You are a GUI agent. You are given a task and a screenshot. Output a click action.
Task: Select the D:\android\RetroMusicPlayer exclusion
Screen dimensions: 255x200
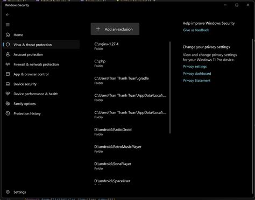point(130,149)
